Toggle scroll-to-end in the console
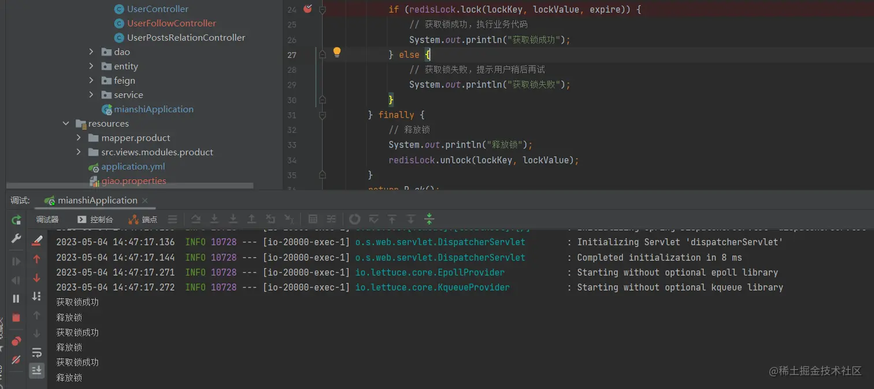 coord(37,371)
